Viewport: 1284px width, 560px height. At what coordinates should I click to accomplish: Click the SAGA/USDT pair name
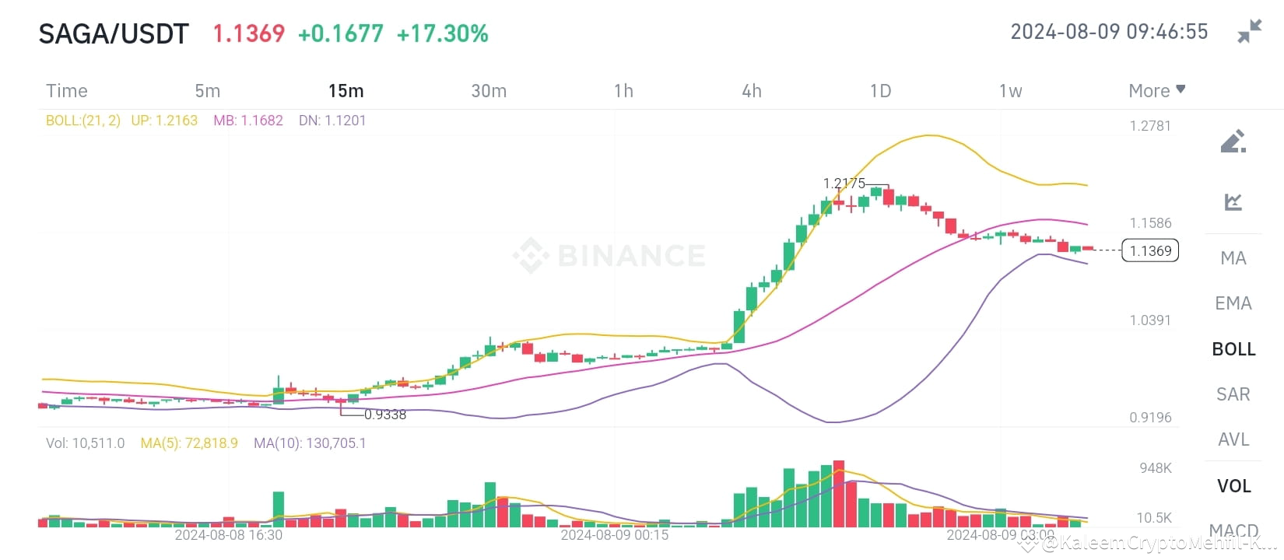(114, 33)
